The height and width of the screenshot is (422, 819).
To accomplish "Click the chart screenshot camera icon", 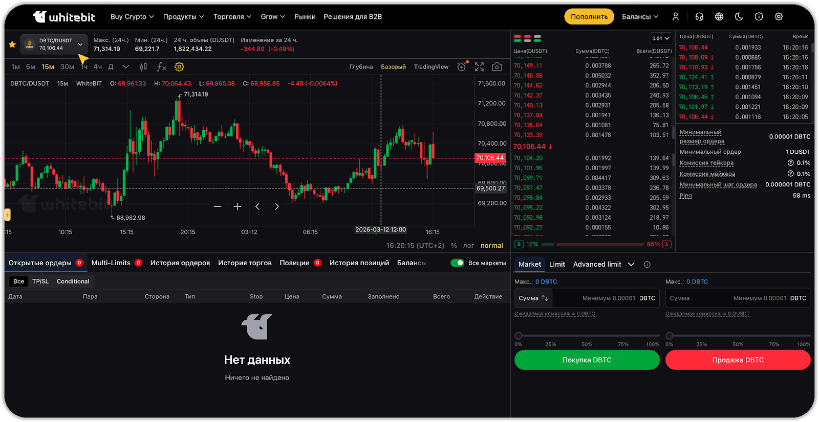I will (497, 67).
